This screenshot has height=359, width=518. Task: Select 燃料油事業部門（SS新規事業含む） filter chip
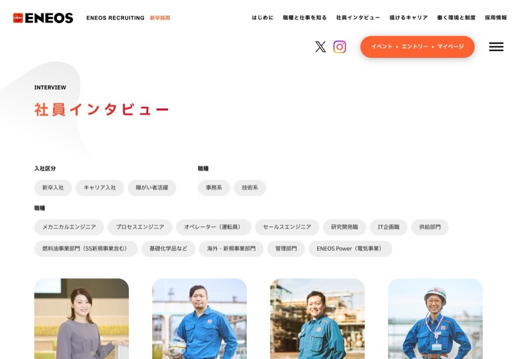coord(86,249)
